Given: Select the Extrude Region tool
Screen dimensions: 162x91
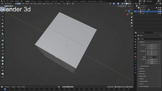Looking at the screenshot, I should 3,41.
